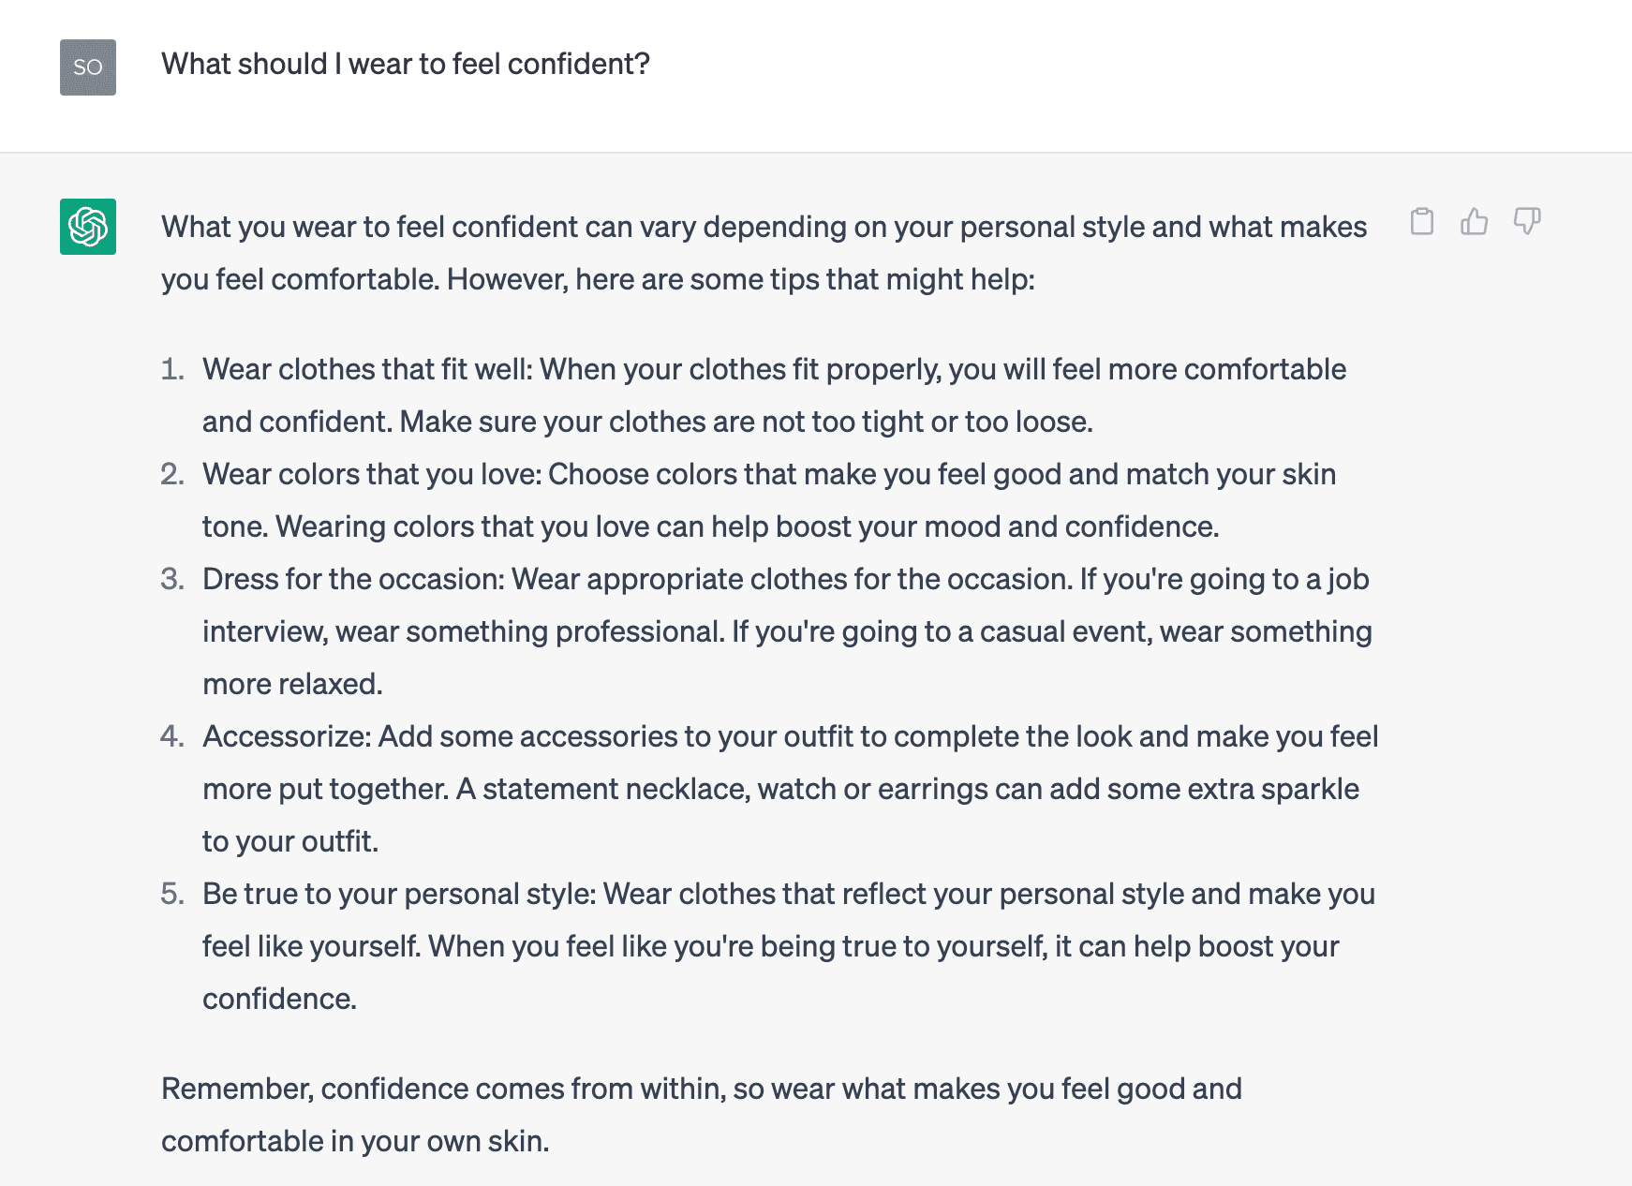1632x1186 pixels.
Task: Give the response a thumbs up
Action: (x=1474, y=221)
